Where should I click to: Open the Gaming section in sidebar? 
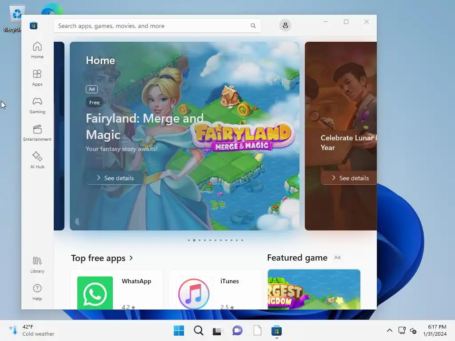click(37, 105)
